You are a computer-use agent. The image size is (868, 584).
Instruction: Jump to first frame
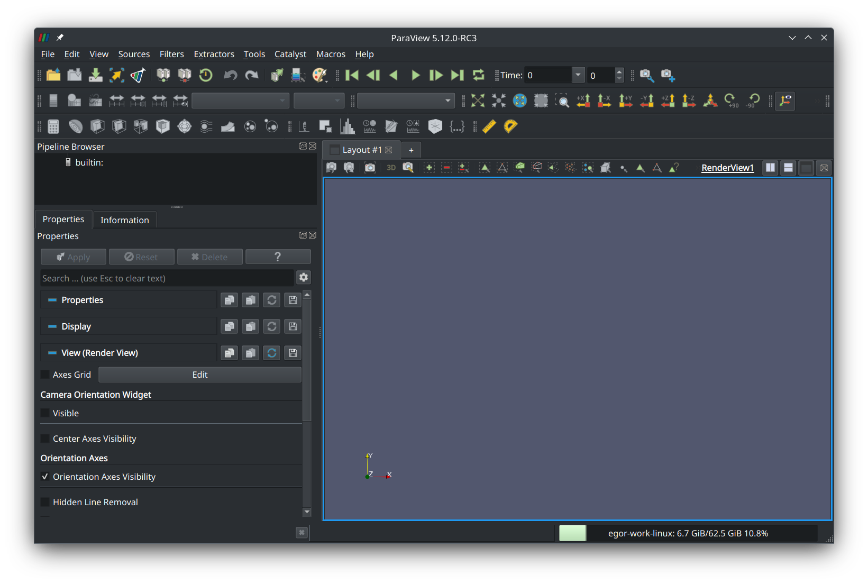(x=352, y=75)
